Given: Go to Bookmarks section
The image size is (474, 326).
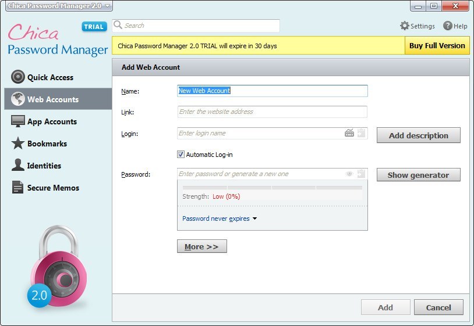Looking at the screenshot, I should tap(58, 144).
